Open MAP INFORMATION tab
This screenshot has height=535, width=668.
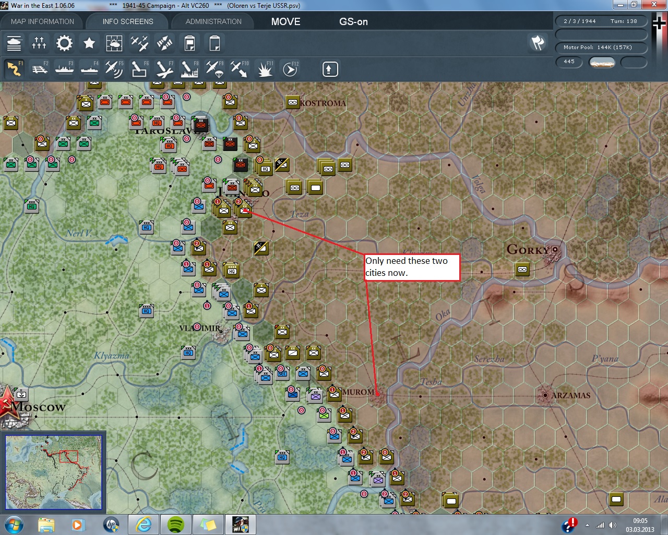pos(42,21)
